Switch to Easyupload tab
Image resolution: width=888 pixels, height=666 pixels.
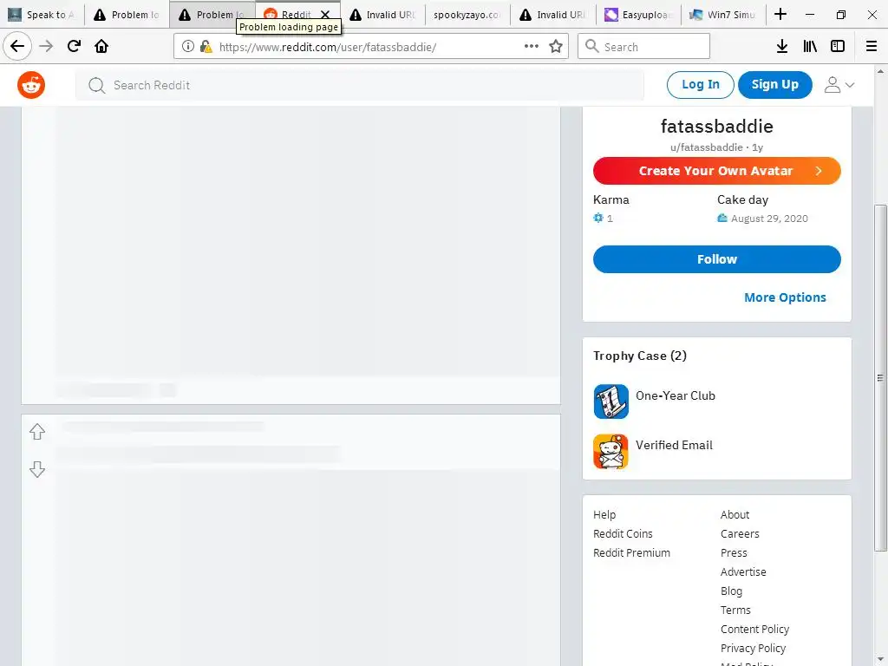638,15
